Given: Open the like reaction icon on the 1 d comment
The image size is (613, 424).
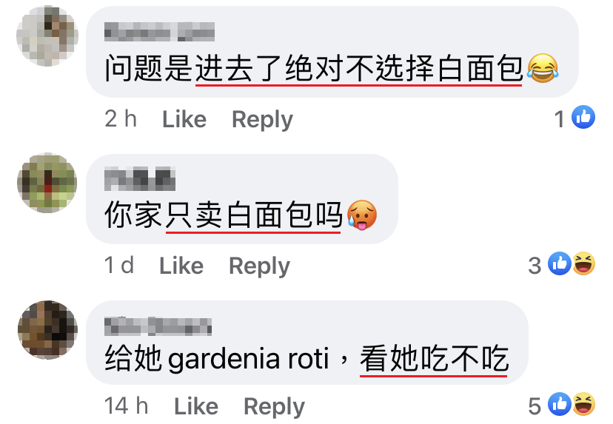Looking at the screenshot, I should [x=560, y=263].
